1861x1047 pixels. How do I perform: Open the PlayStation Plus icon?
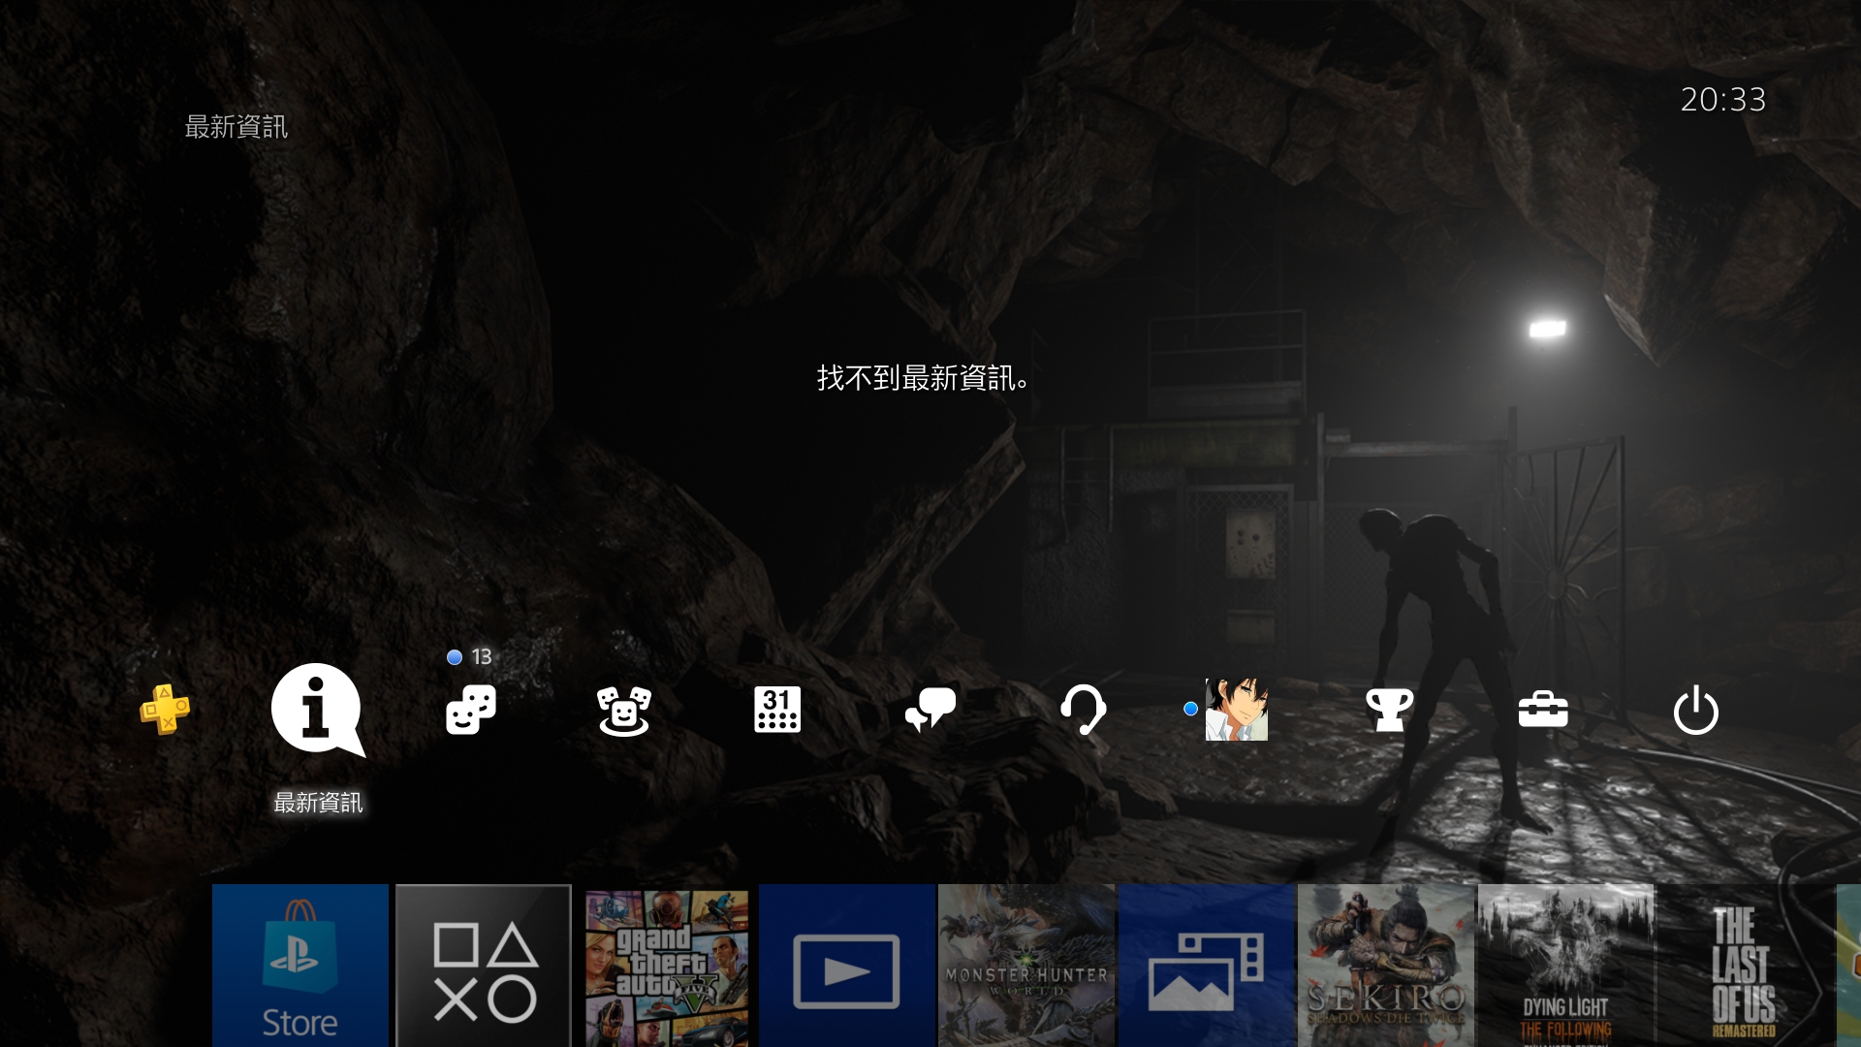165,710
